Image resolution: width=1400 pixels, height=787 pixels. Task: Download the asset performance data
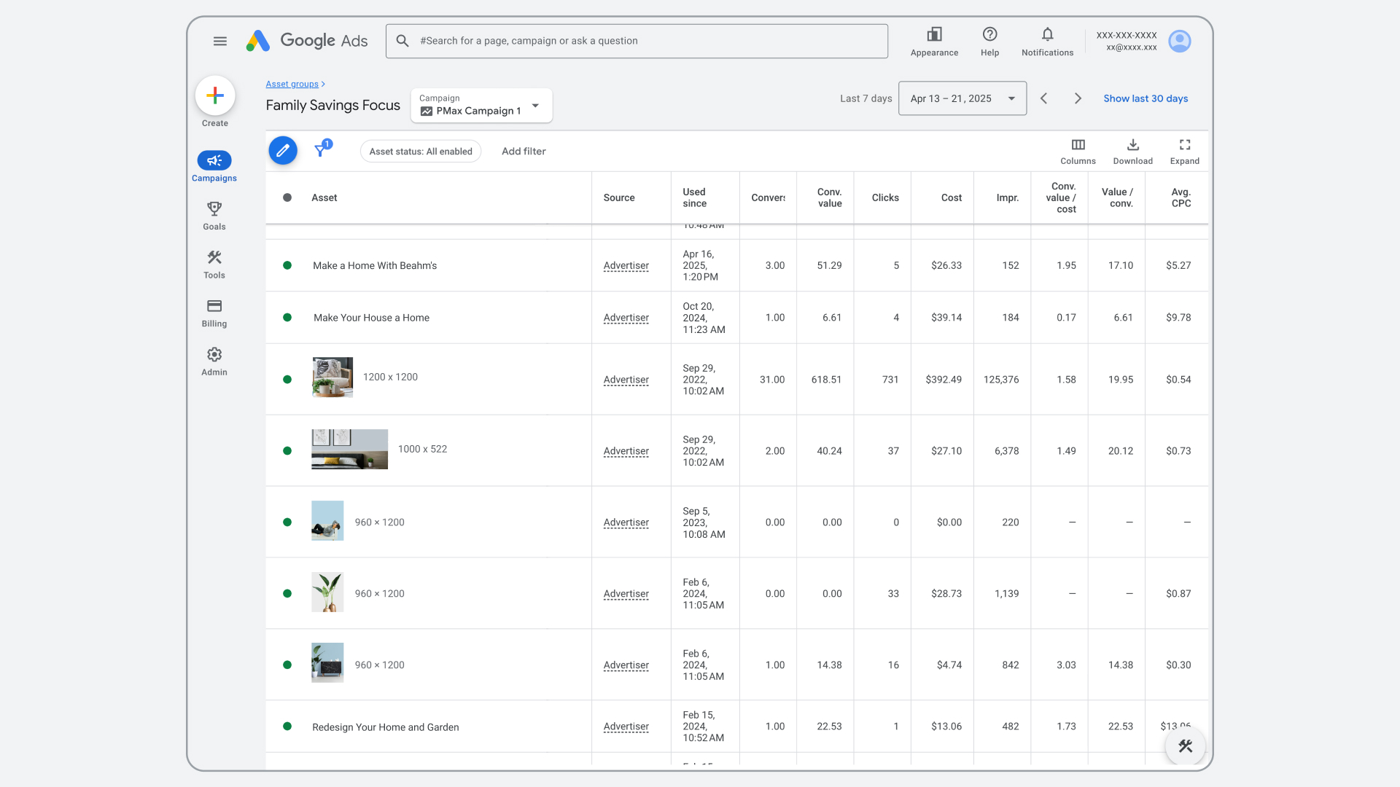[x=1132, y=151]
